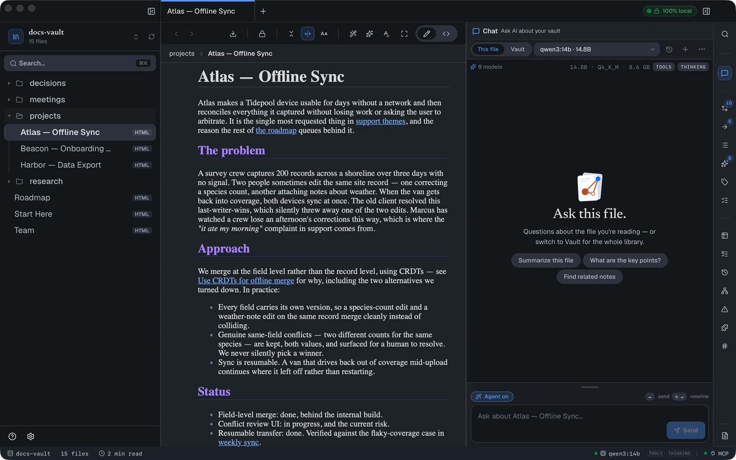Click the magic wand icon in toolbar

(353, 34)
